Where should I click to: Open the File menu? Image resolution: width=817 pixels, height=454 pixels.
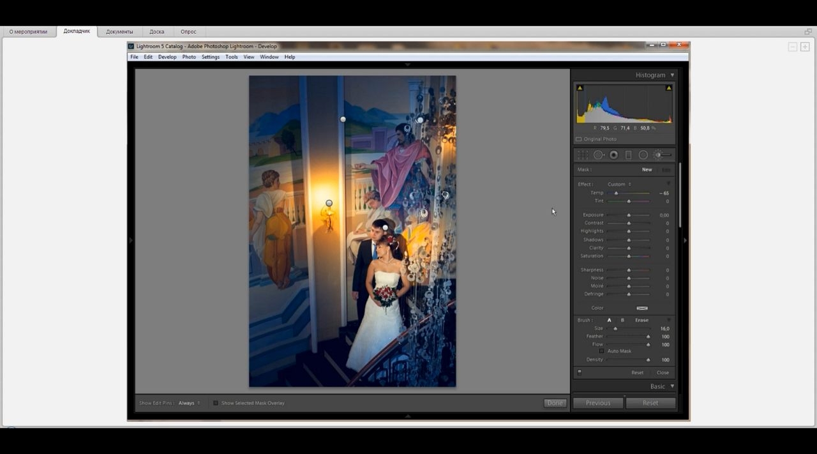tap(134, 57)
